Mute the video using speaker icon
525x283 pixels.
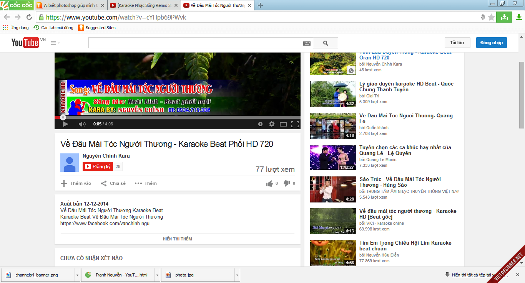click(x=82, y=124)
